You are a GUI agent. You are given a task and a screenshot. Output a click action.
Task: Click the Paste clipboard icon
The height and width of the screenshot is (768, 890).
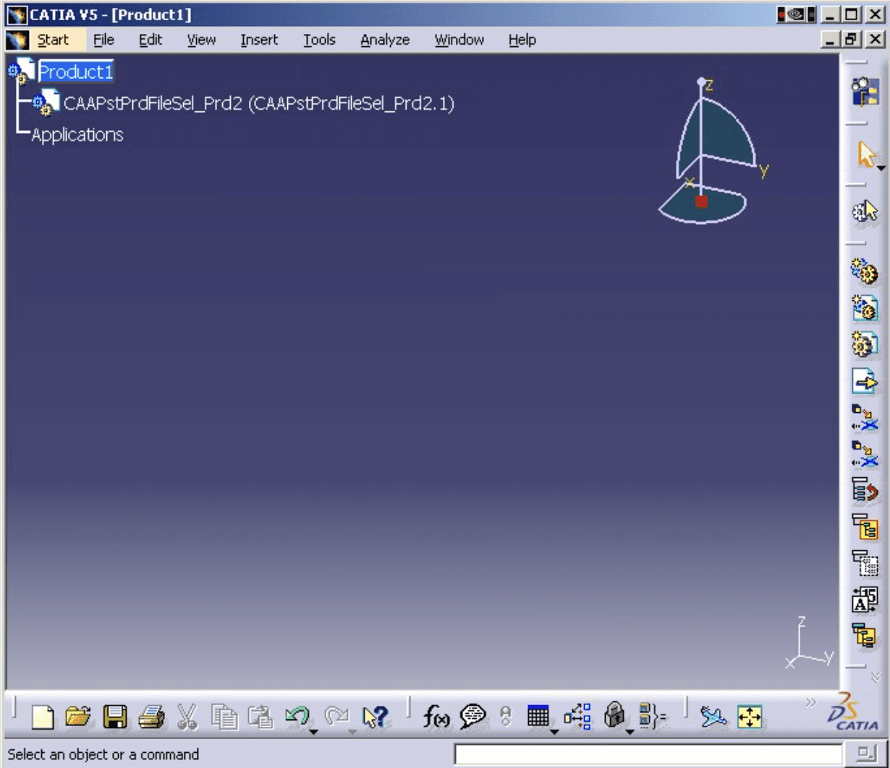[x=260, y=717]
